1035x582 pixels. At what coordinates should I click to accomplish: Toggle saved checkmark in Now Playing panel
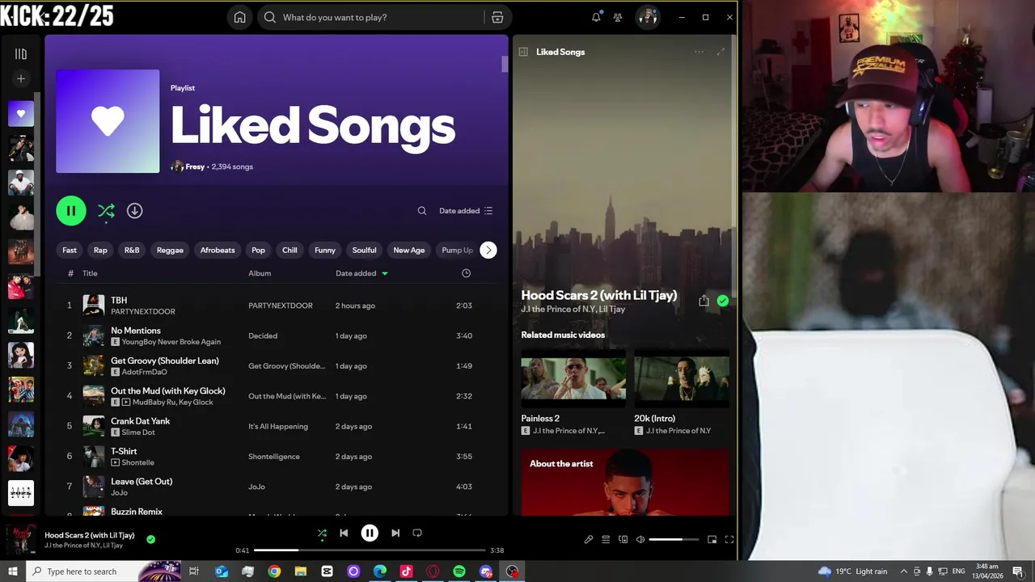[723, 301]
